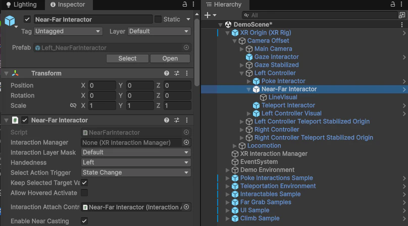Select LineVisual in Hierarchy

283,97
